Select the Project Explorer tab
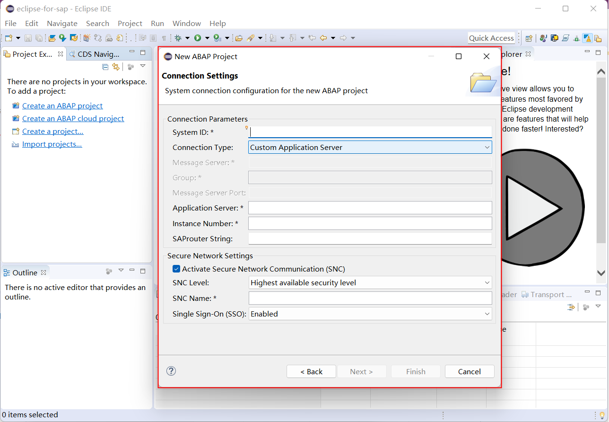The image size is (609, 422). point(32,54)
